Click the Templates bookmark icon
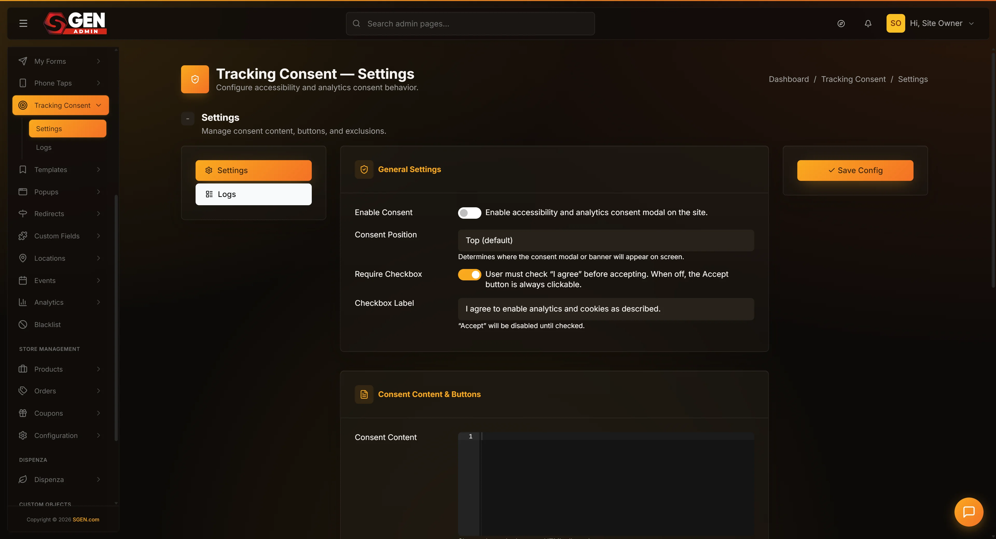The height and width of the screenshot is (539, 996). pyautogui.click(x=23, y=170)
